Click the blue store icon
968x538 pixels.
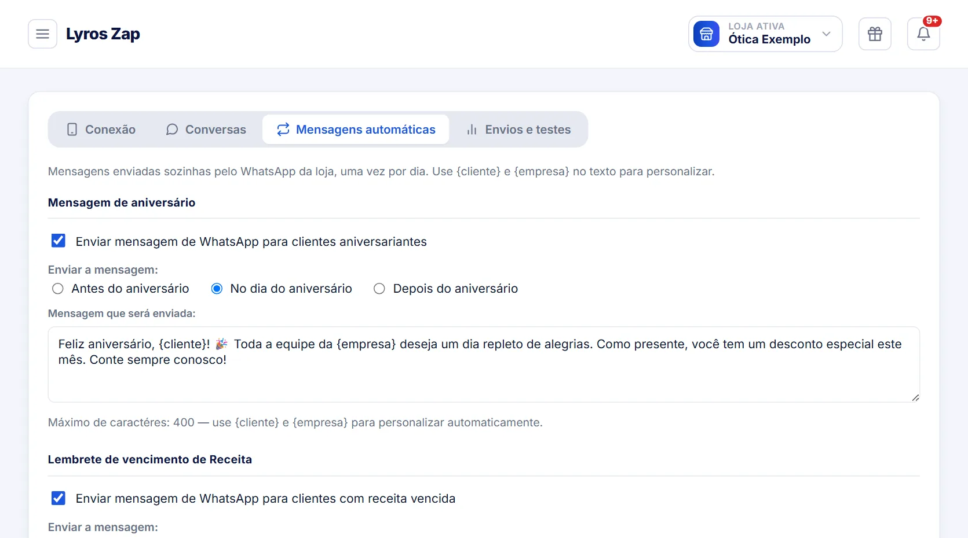(x=706, y=34)
